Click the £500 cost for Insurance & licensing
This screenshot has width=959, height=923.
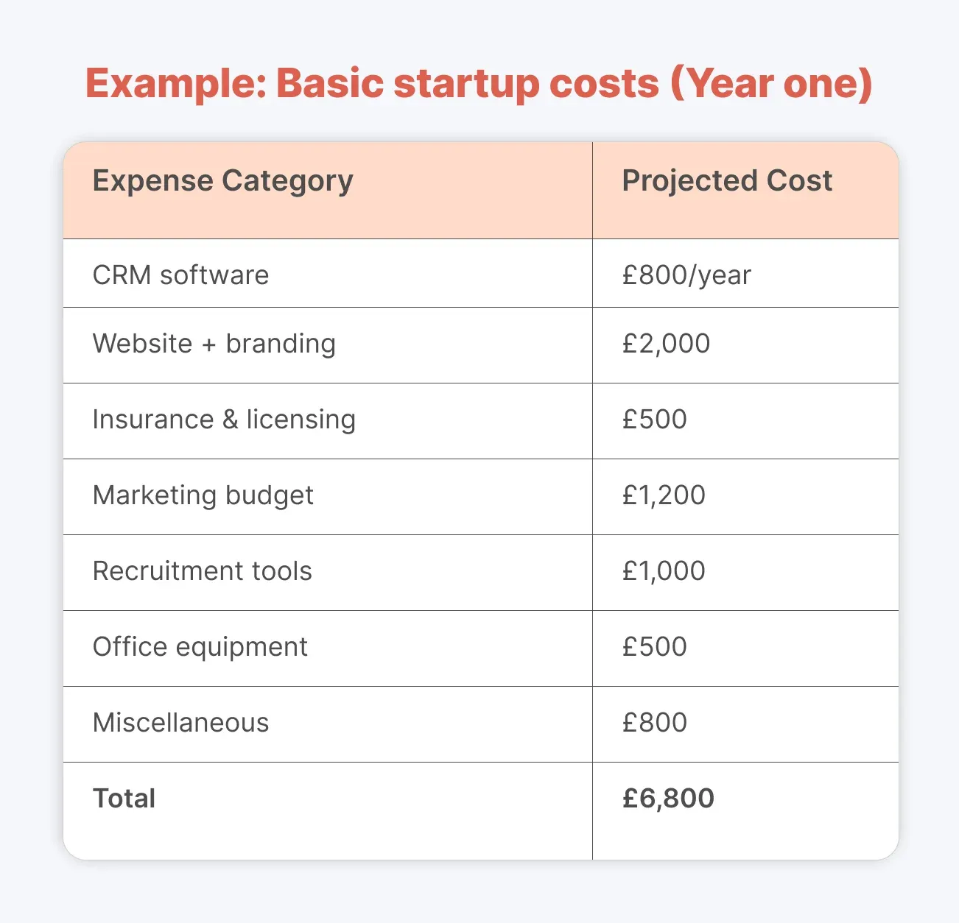tap(654, 420)
